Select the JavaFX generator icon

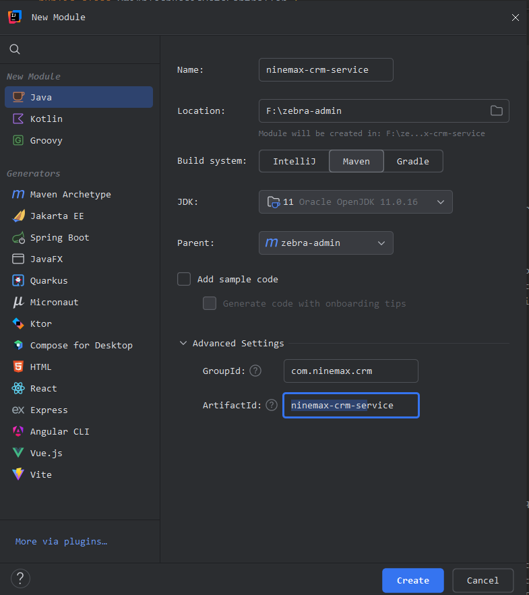tap(18, 259)
